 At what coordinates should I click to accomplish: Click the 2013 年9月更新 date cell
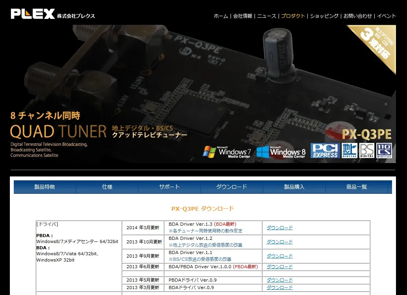pyautogui.click(x=143, y=256)
